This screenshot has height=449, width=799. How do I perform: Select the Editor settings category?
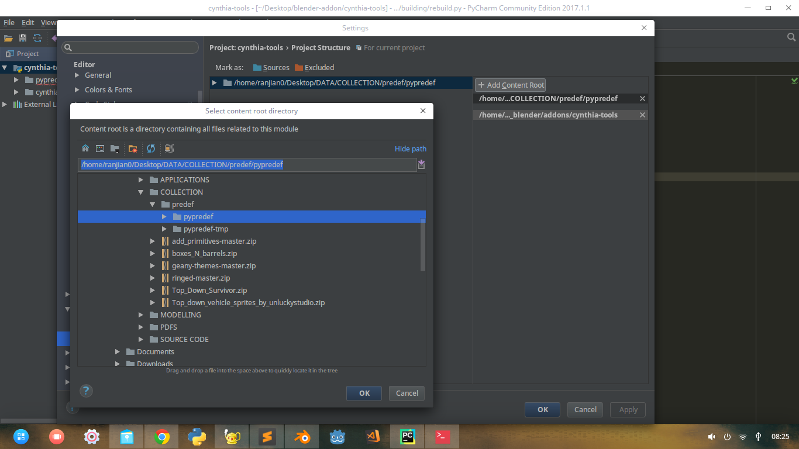(x=84, y=65)
